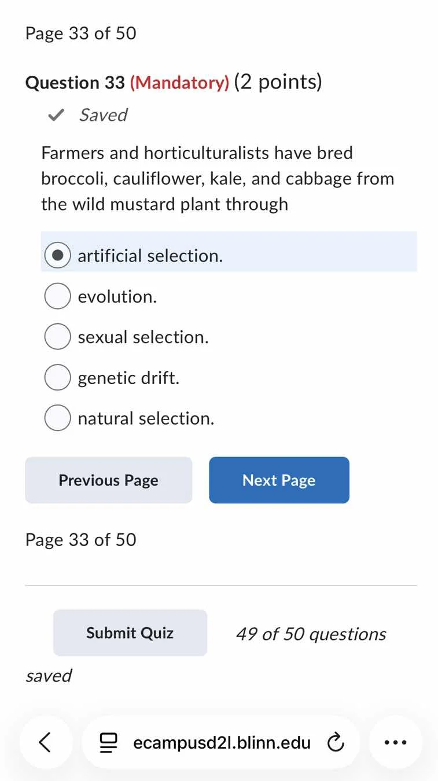
Task: Tap the back navigation chevron
Action: coord(46,742)
